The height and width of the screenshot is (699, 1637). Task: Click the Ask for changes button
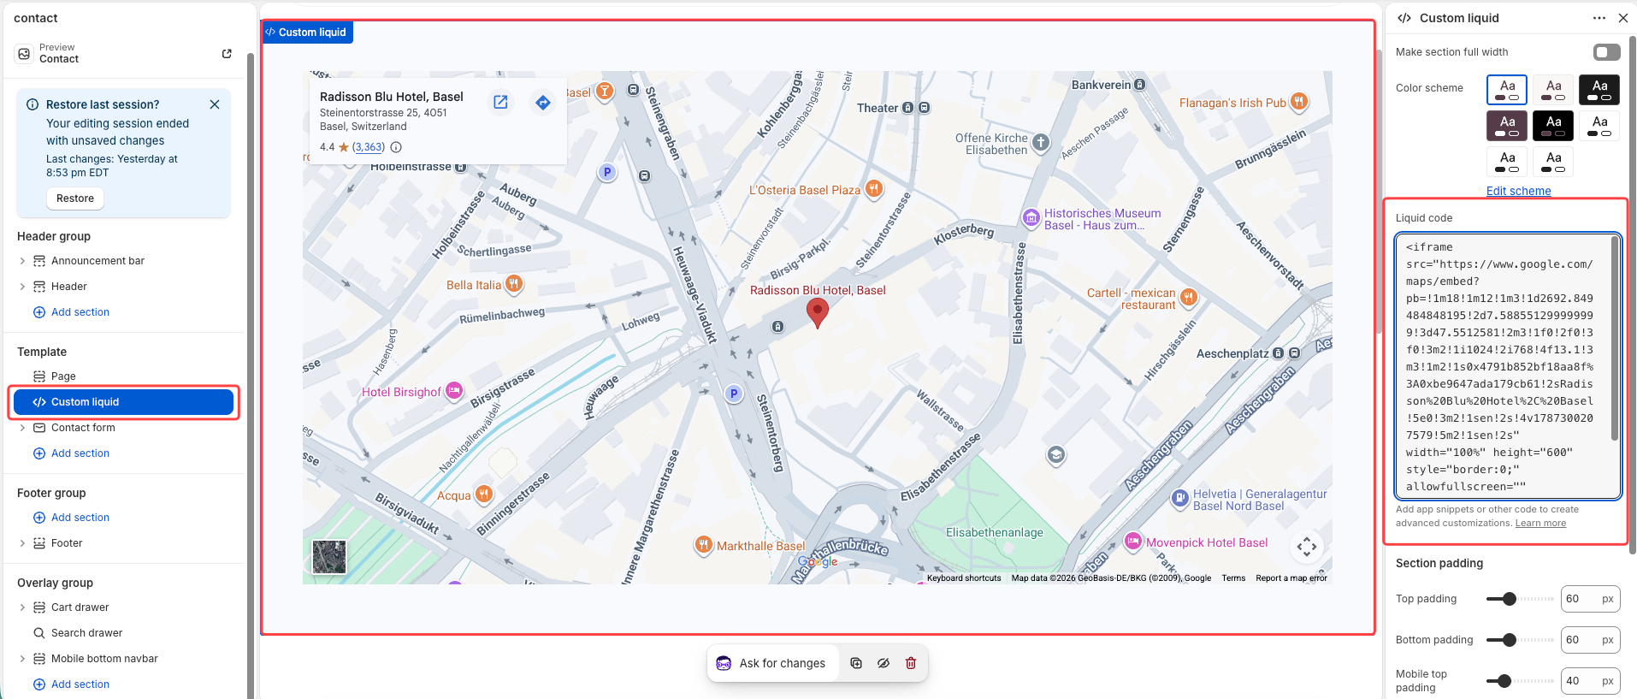[x=771, y=663]
